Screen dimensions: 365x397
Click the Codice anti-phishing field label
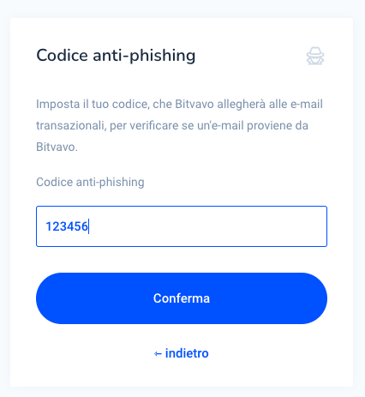pyautogui.click(x=90, y=182)
